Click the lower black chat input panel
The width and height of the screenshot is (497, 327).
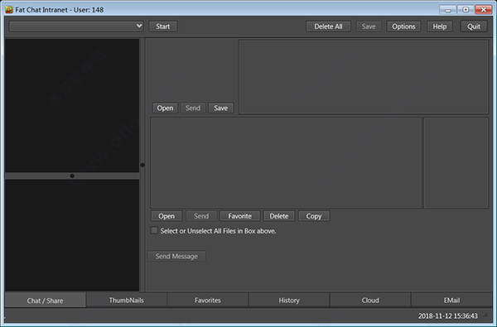click(x=72, y=235)
